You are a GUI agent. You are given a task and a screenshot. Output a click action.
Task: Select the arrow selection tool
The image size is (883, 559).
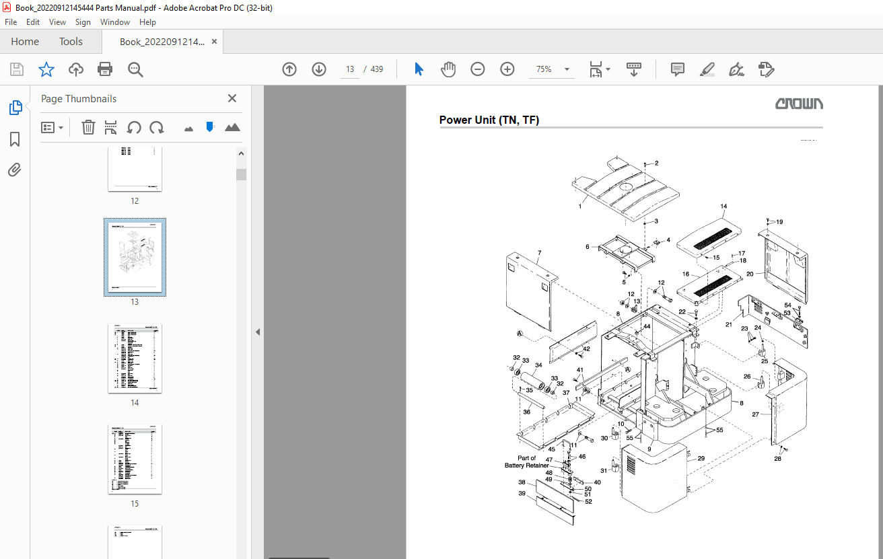tap(419, 69)
